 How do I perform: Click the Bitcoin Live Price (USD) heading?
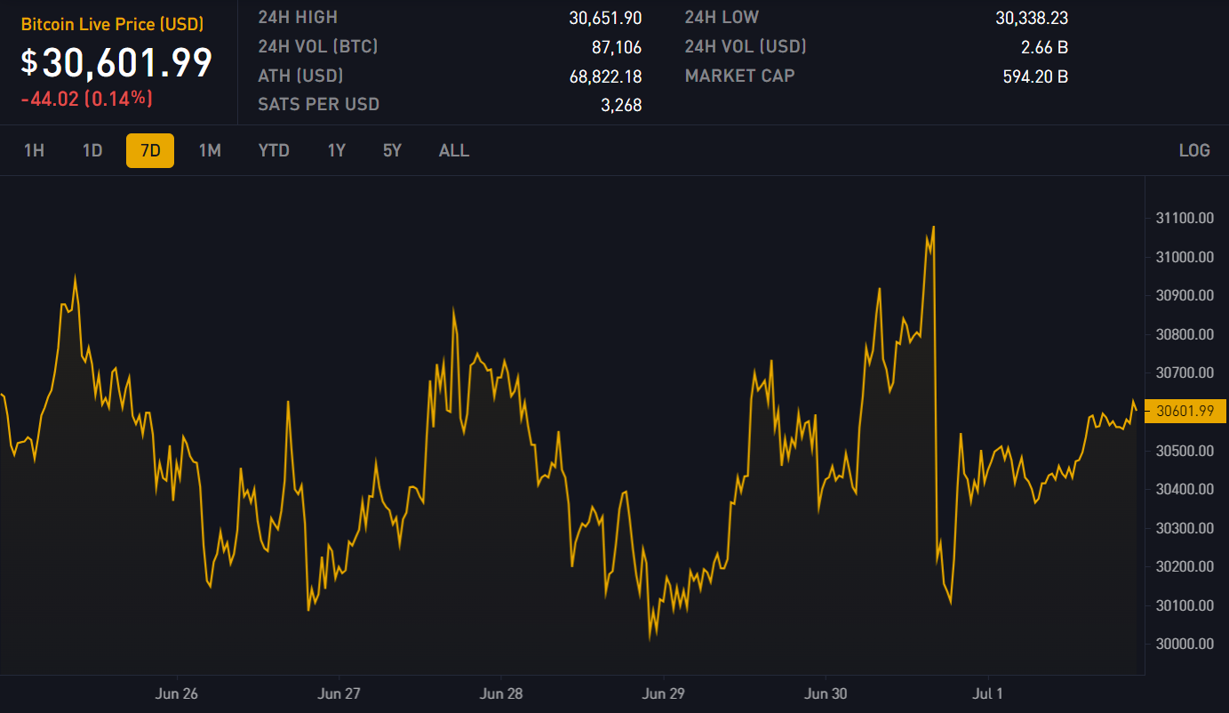pyautogui.click(x=113, y=24)
